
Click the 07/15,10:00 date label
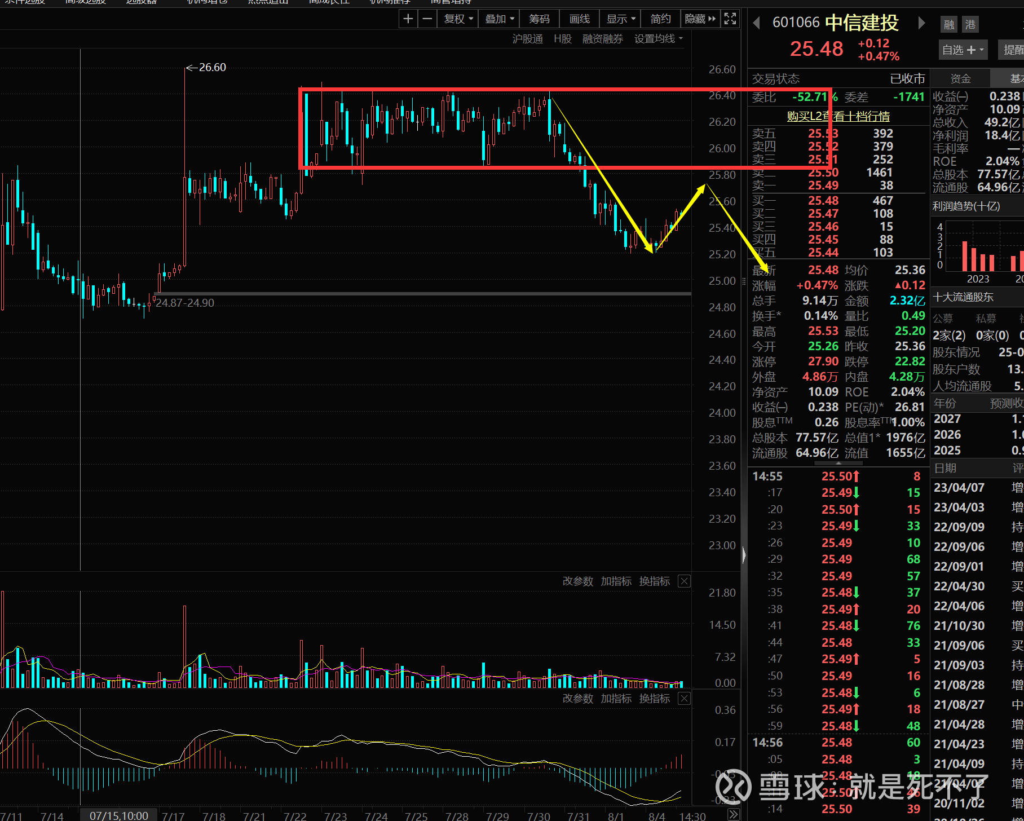tap(119, 815)
